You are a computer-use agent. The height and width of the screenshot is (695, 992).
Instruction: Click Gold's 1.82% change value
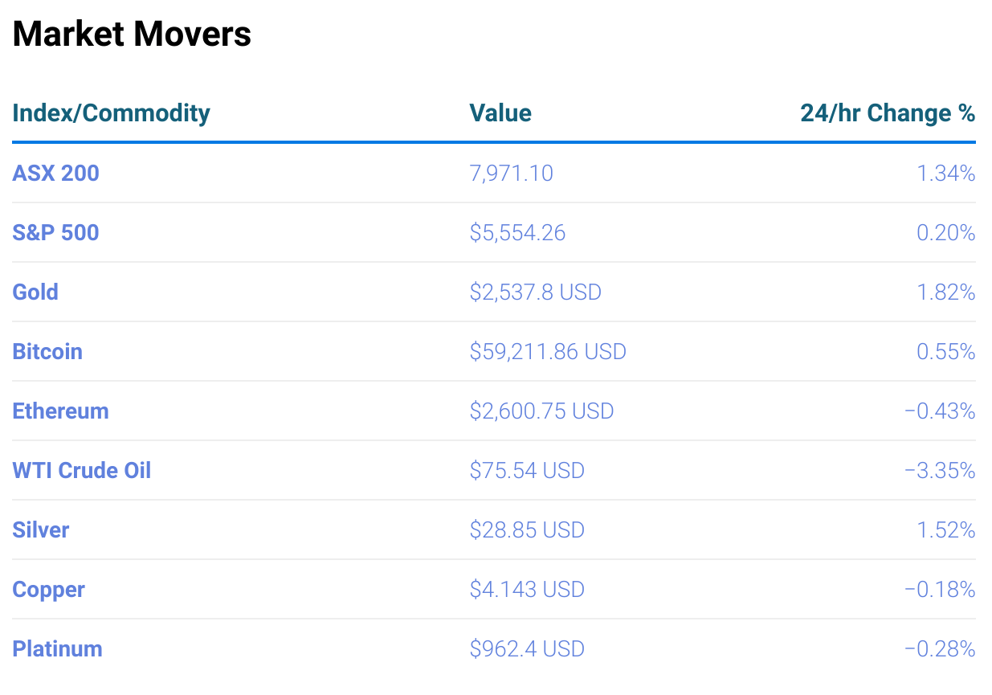tap(946, 292)
